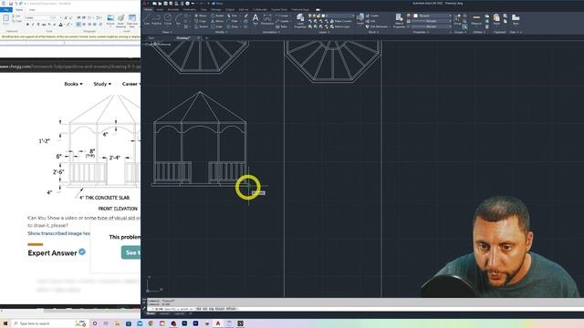Toggle WordPad align left
The image size is (584, 328).
78,25
